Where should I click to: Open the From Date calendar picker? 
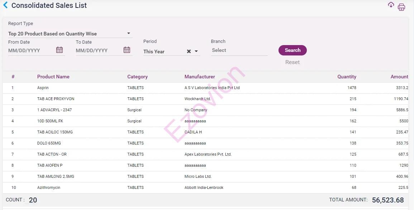[60, 50]
